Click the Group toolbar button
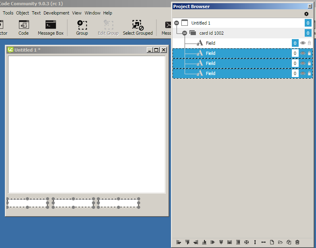316x248 pixels. click(x=82, y=27)
